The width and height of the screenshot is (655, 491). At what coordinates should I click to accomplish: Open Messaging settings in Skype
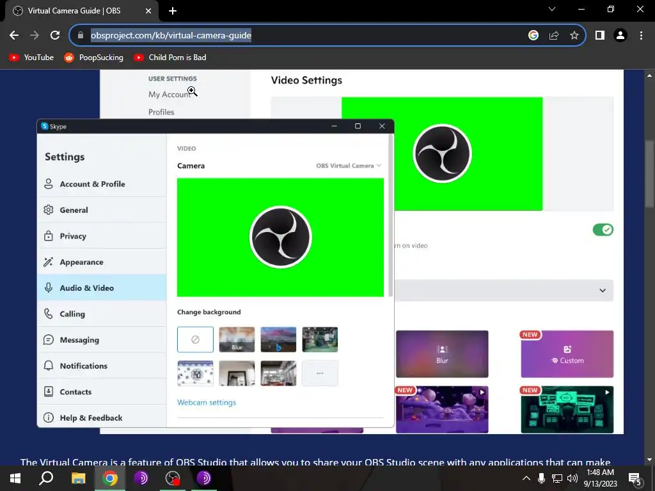point(102,339)
